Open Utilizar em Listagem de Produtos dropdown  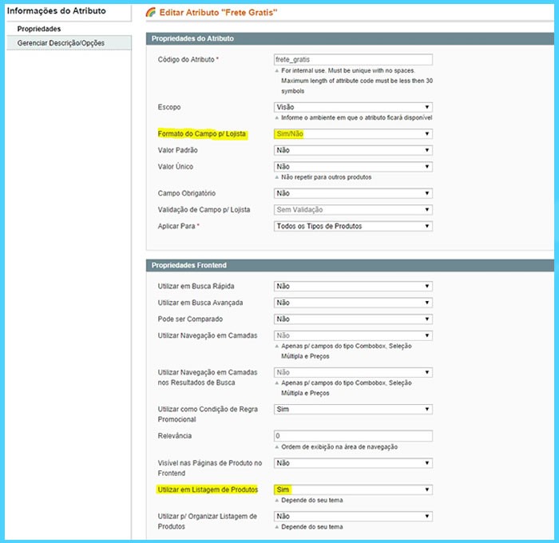[353, 489]
